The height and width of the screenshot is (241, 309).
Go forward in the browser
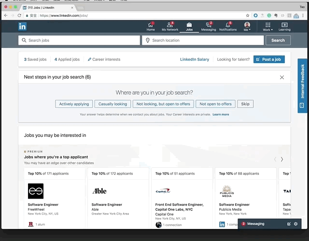tap(13, 15)
